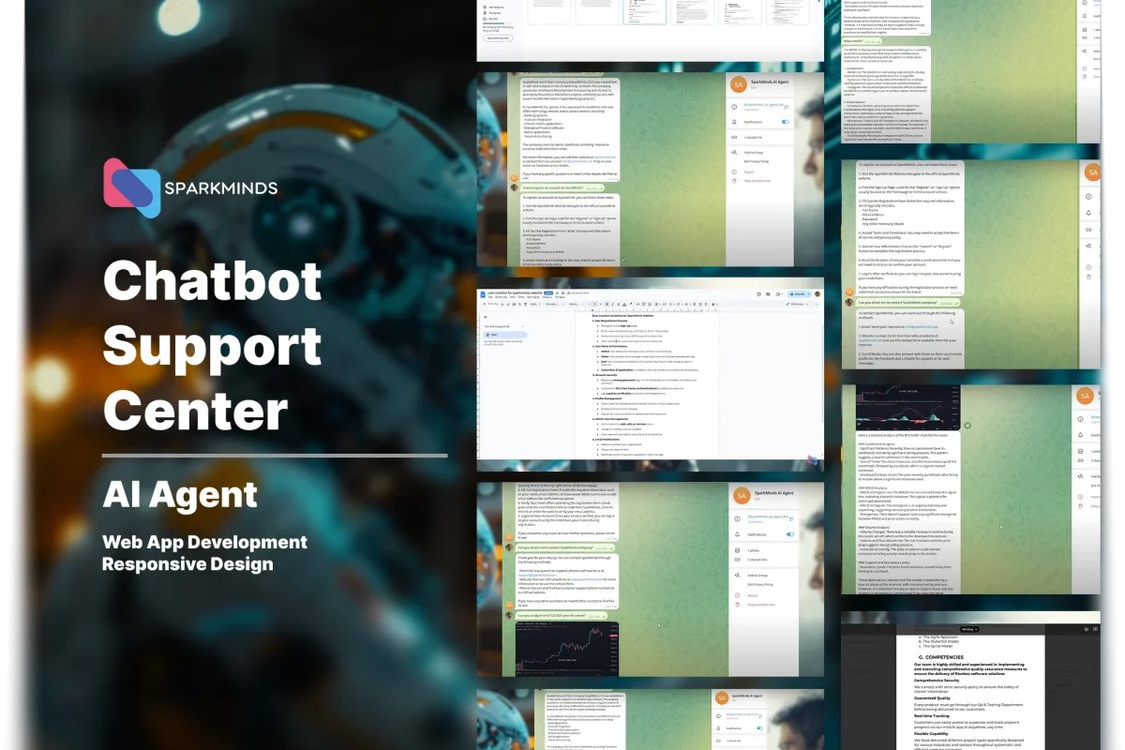The height and width of the screenshot is (750, 1125).
Task: Click the Print icon in Google Docs
Action: pos(514,304)
